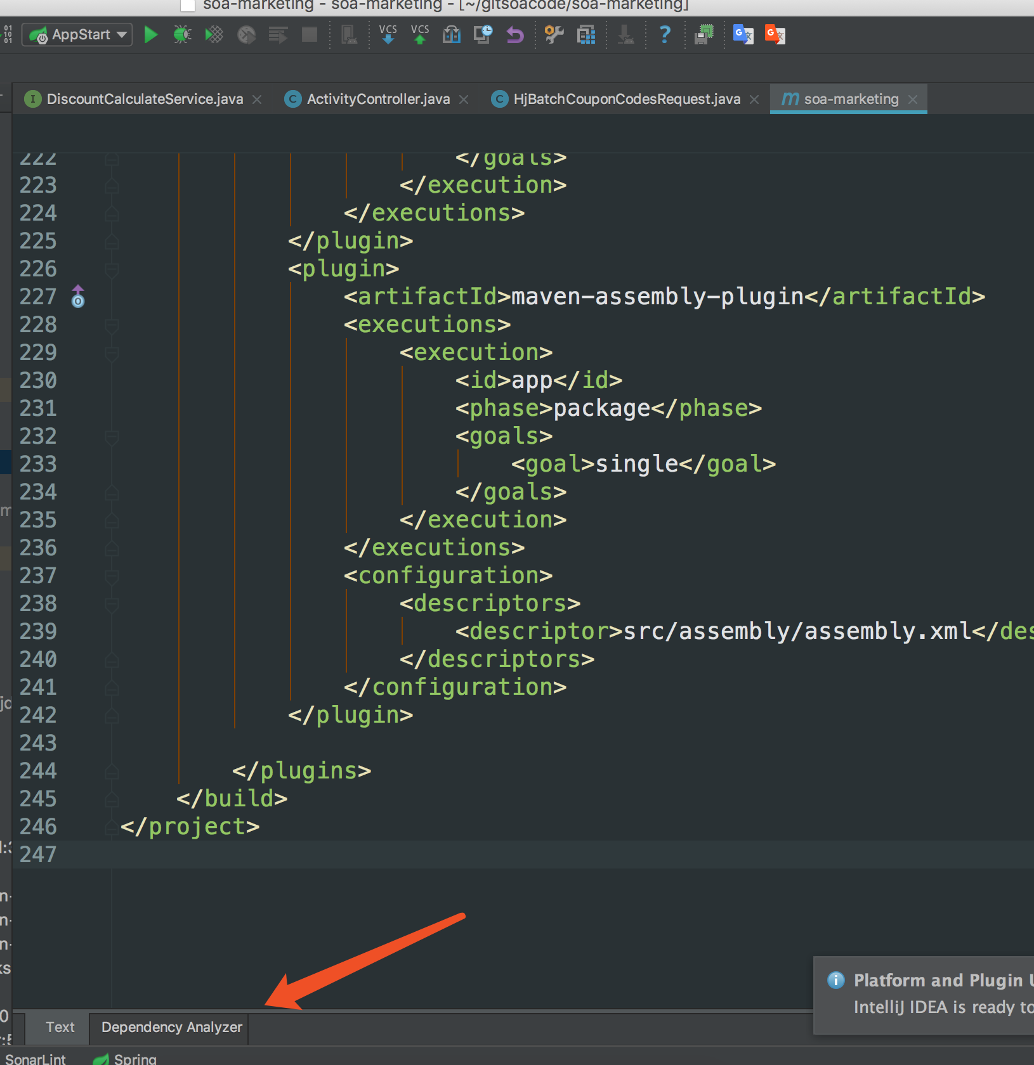Click the 'single' goal value

click(x=637, y=464)
